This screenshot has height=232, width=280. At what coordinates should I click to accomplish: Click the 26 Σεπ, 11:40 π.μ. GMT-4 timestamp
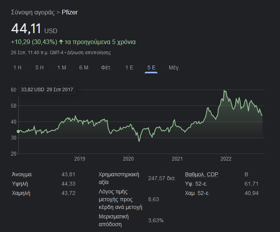(x=37, y=53)
